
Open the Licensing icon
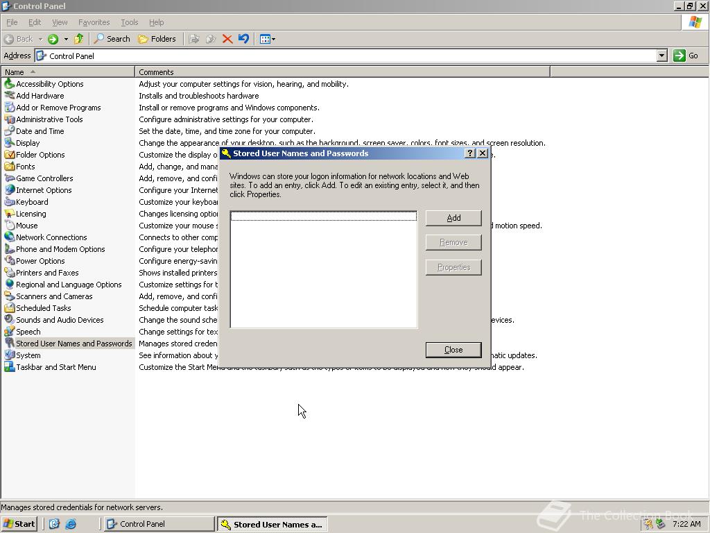10,214
